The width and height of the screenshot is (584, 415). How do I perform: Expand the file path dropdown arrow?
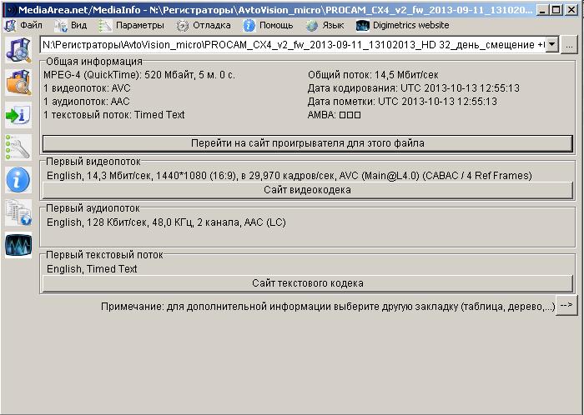(x=551, y=45)
